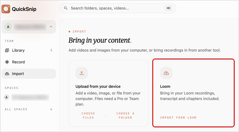Viewport: 239px width, 132px height.
Task: Click the account avatar A at top
Action: click(8, 27)
